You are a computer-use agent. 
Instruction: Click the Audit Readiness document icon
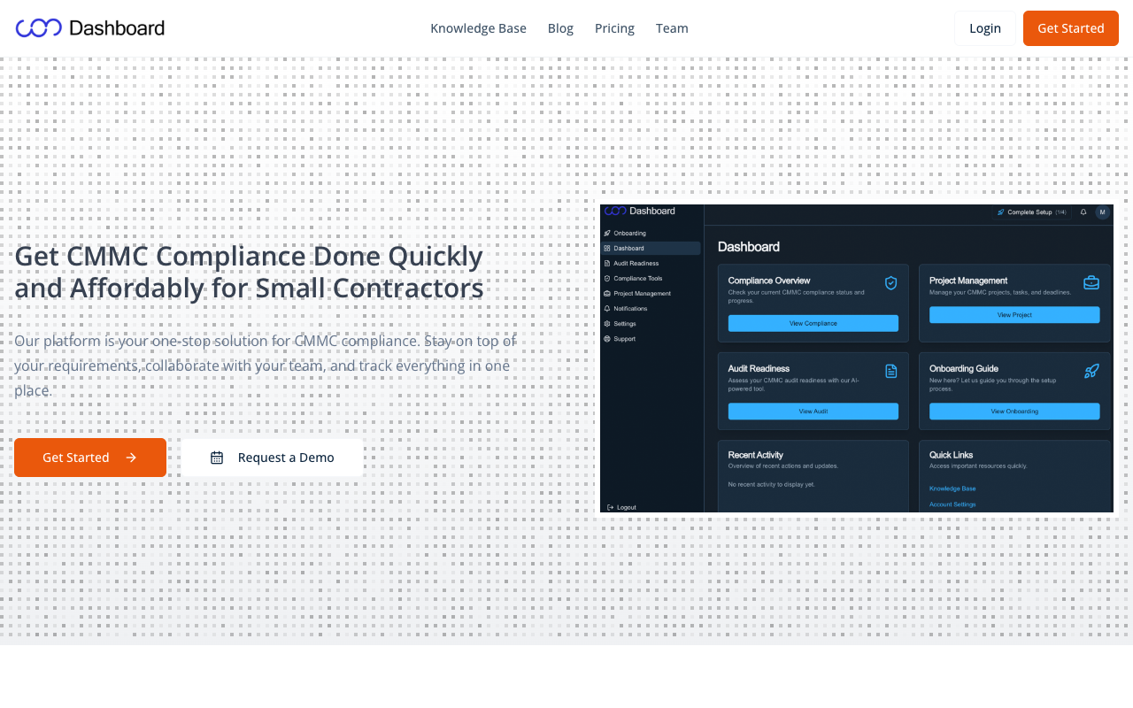[x=605, y=263]
